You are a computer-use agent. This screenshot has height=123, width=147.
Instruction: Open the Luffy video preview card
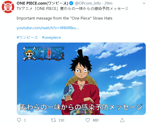pyautogui.click(x=81, y=79)
